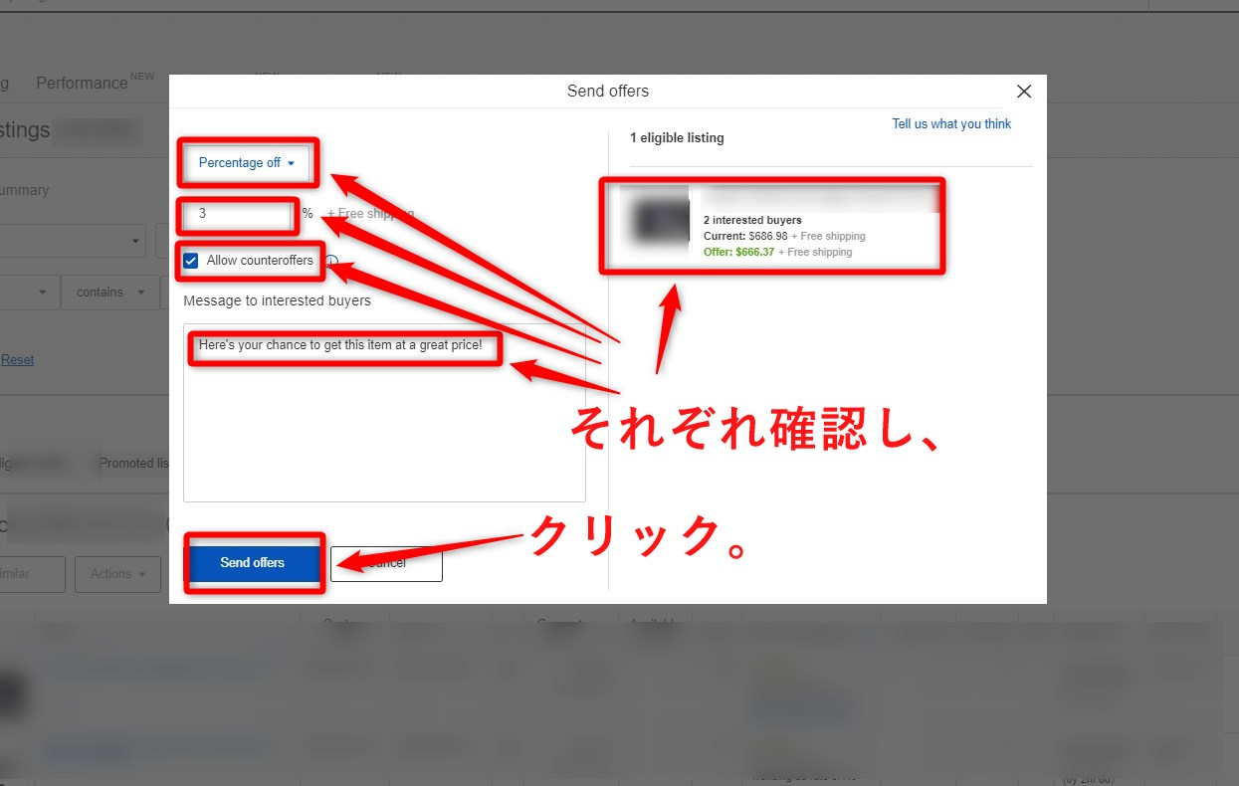This screenshot has width=1239, height=786.
Task: Click the discount percentage input showing 3
Action: (x=236, y=214)
